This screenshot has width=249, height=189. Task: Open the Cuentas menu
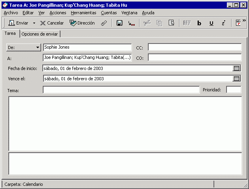pyautogui.click(x=109, y=13)
